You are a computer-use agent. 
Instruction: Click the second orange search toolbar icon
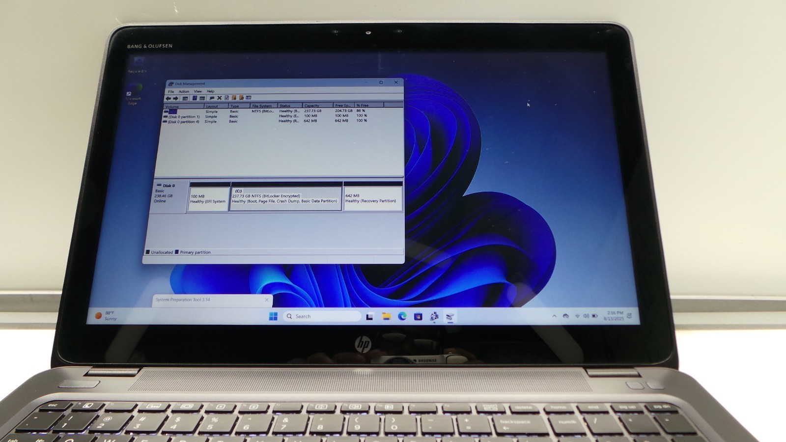tap(241, 98)
